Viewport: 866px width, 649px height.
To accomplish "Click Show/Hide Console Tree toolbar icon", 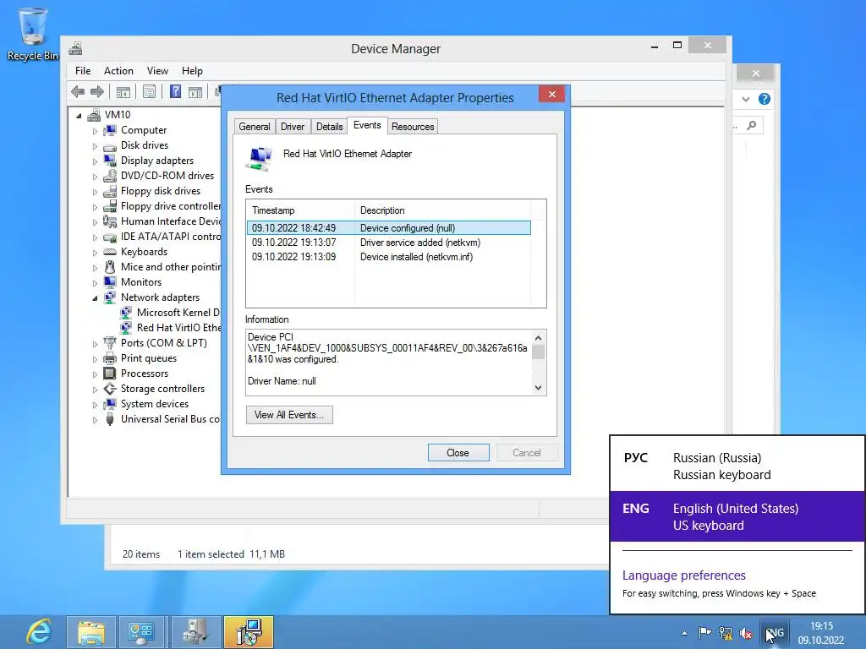I will click(x=123, y=91).
